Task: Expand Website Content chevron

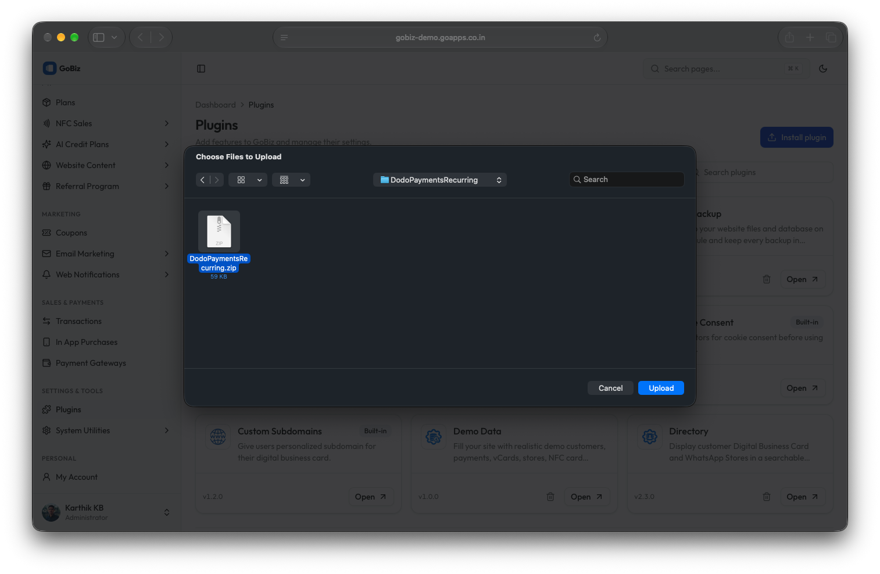Action: coord(167,165)
